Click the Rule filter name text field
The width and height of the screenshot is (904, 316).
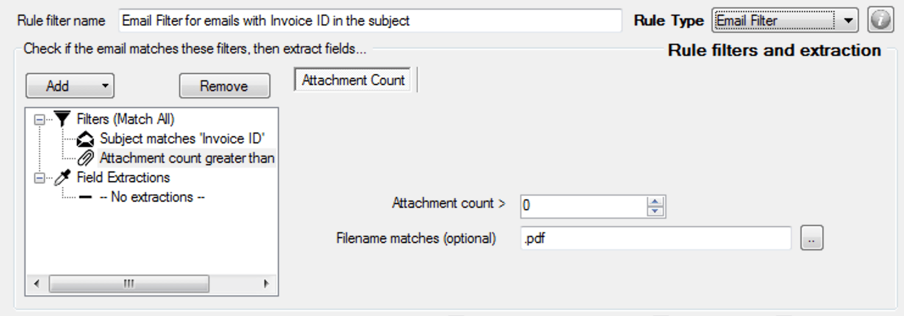(x=370, y=21)
